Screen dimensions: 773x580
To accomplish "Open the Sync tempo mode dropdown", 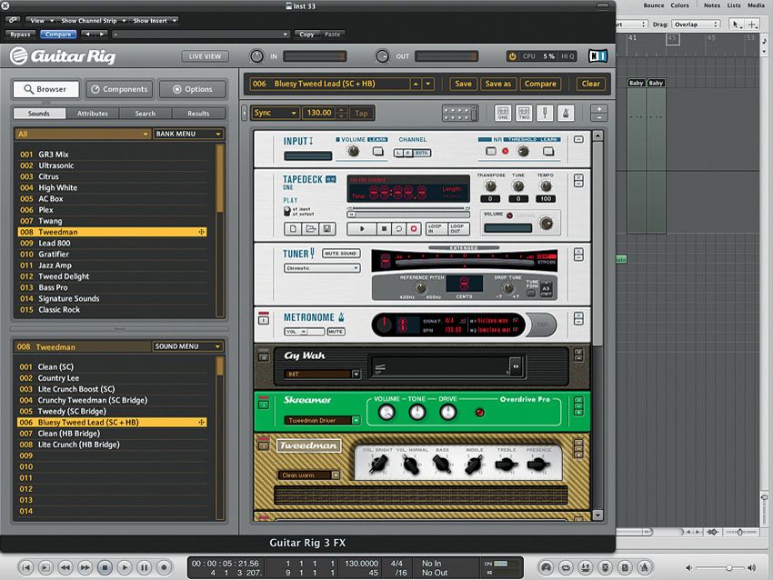I will coord(275,113).
